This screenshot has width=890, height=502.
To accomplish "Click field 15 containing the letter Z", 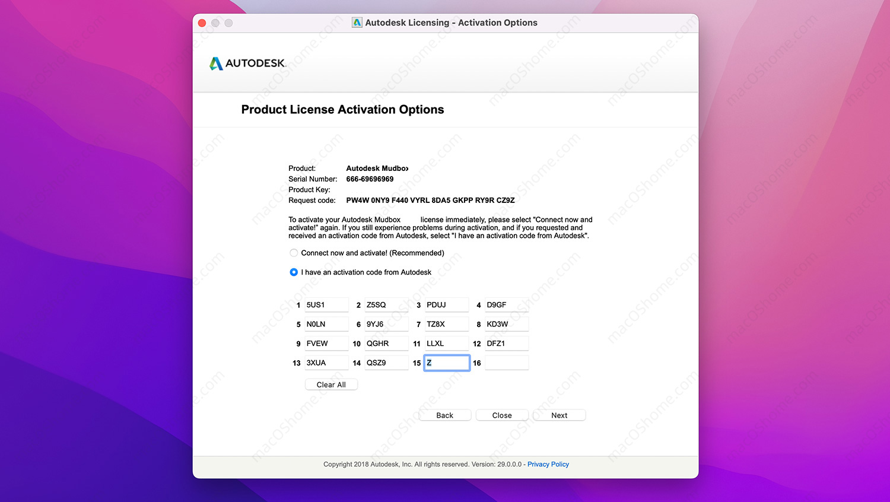I will [x=446, y=362].
